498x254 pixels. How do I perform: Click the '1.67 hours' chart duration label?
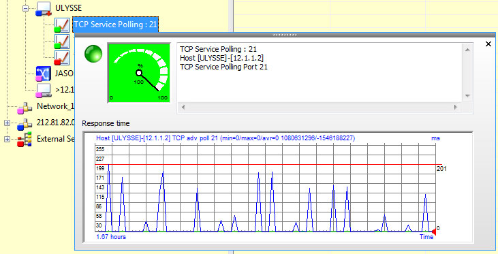click(111, 237)
